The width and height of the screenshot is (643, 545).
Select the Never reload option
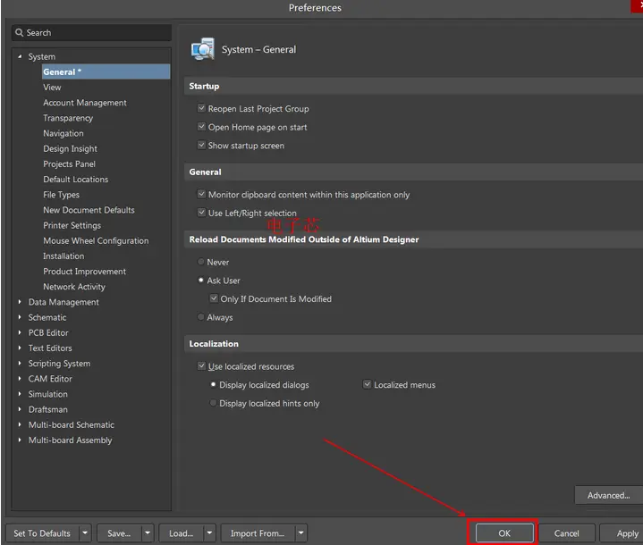point(201,262)
